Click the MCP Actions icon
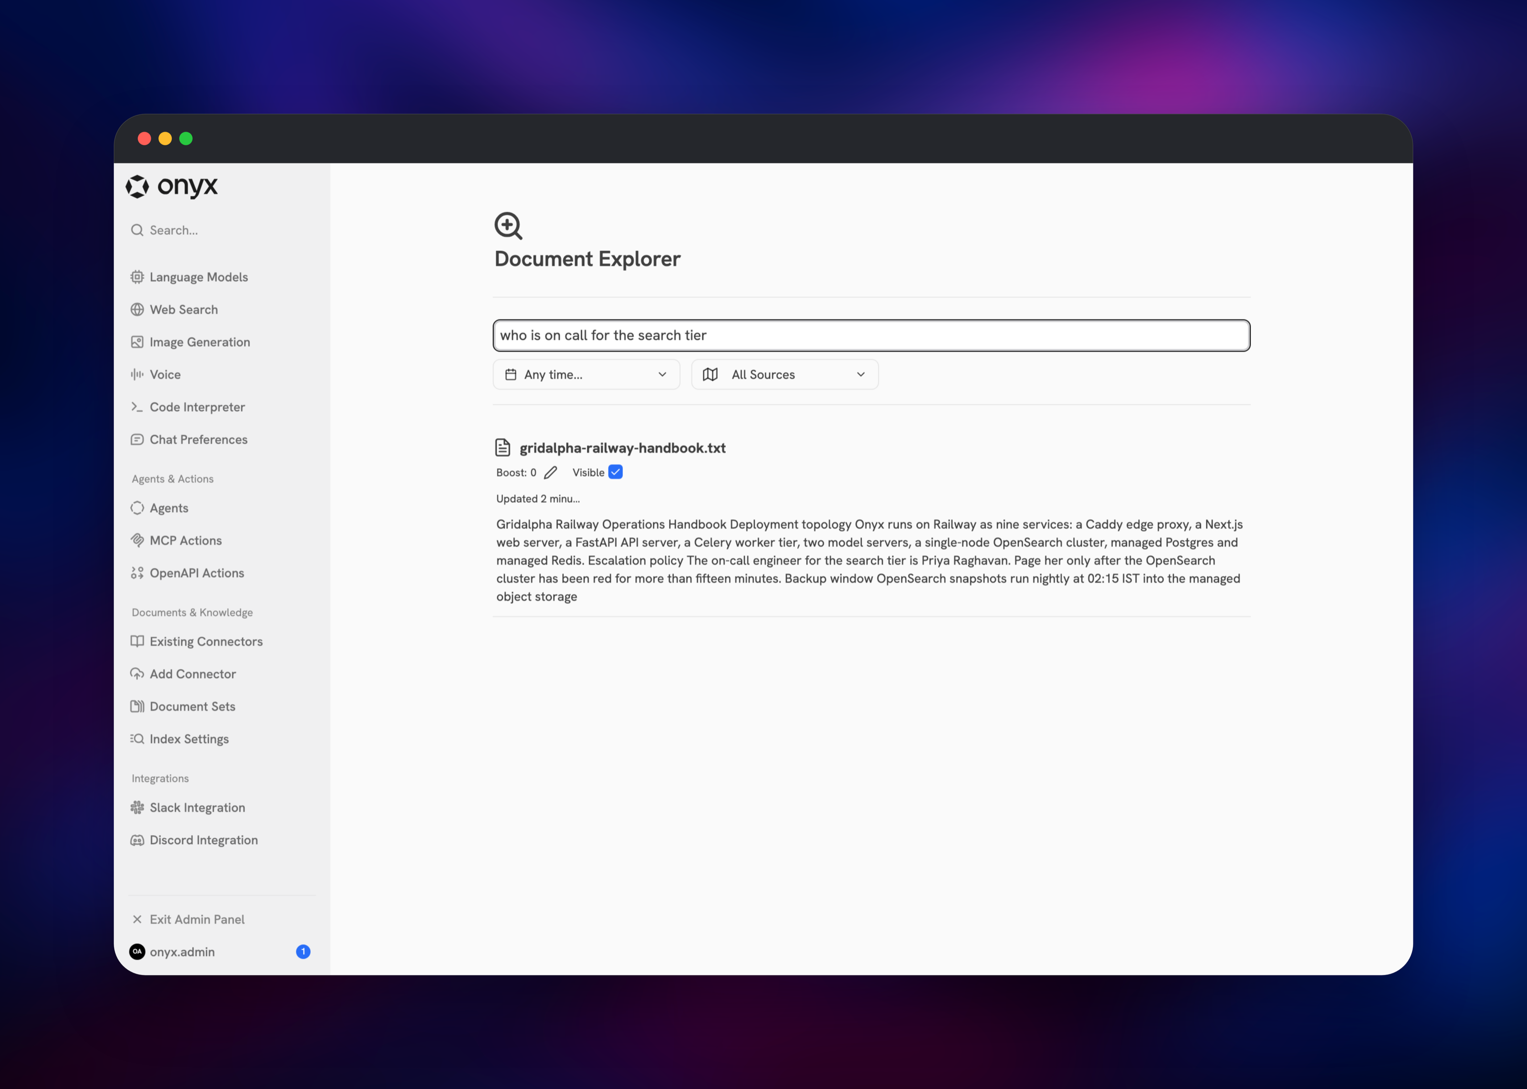The width and height of the screenshot is (1527, 1089). (137, 541)
